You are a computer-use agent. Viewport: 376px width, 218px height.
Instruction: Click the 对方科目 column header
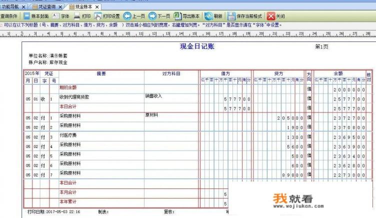(171, 73)
